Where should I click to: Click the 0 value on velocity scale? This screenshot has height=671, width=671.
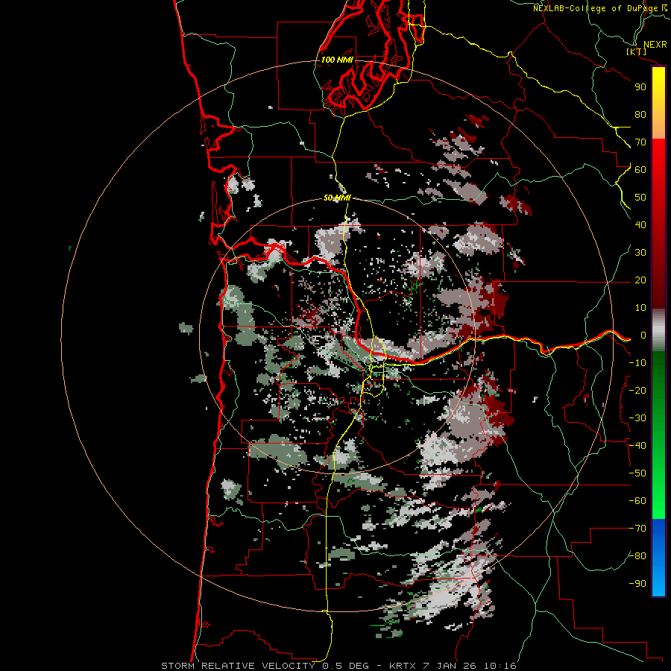click(x=643, y=335)
